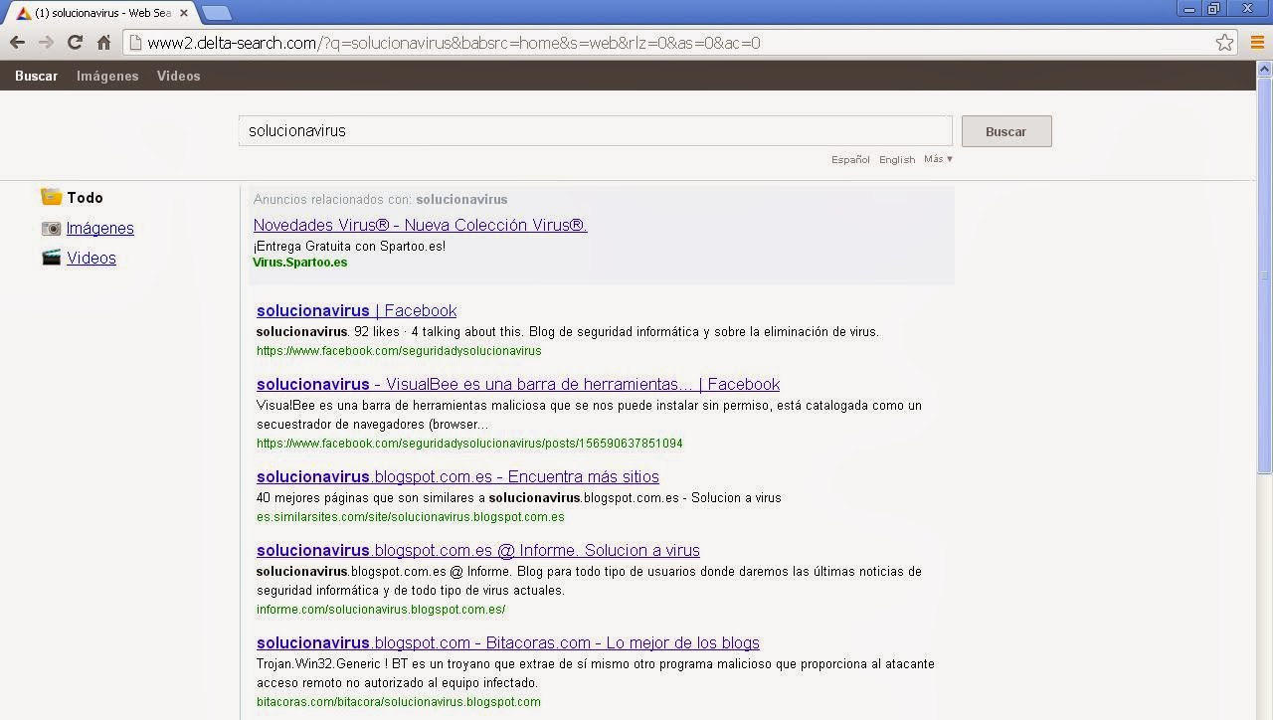Bookmark this page with the star icon

click(x=1224, y=43)
